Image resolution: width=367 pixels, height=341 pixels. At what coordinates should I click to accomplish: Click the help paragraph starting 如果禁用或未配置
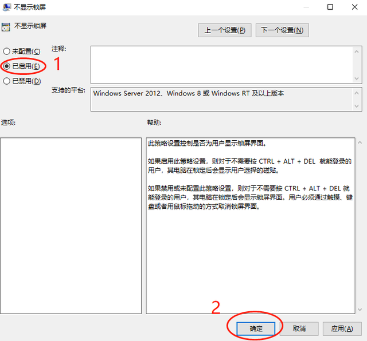point(250,197)
